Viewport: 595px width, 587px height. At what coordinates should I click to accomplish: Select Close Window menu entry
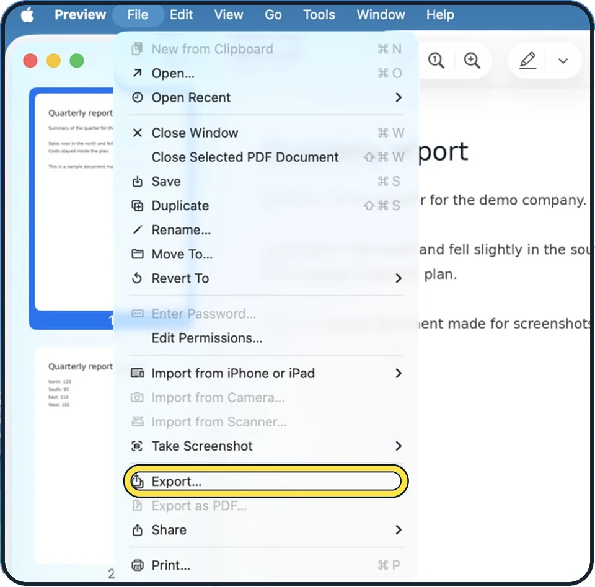pyautogui.click(x=266, y=133)
